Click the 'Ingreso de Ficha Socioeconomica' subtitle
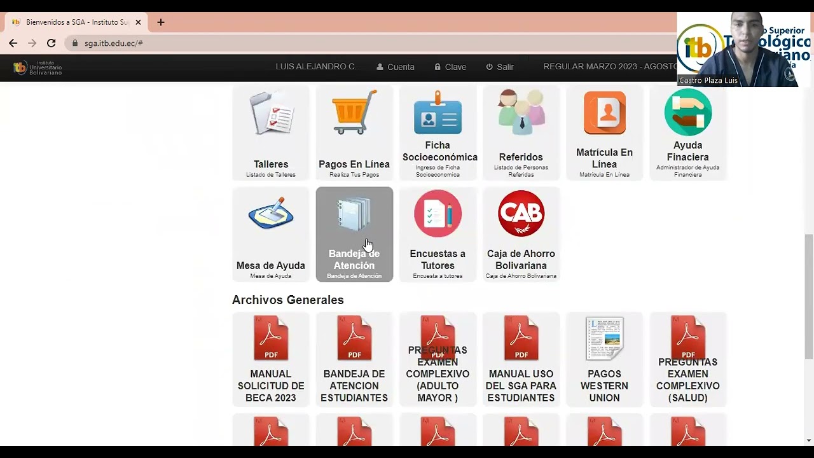 (x=438, y=171)
